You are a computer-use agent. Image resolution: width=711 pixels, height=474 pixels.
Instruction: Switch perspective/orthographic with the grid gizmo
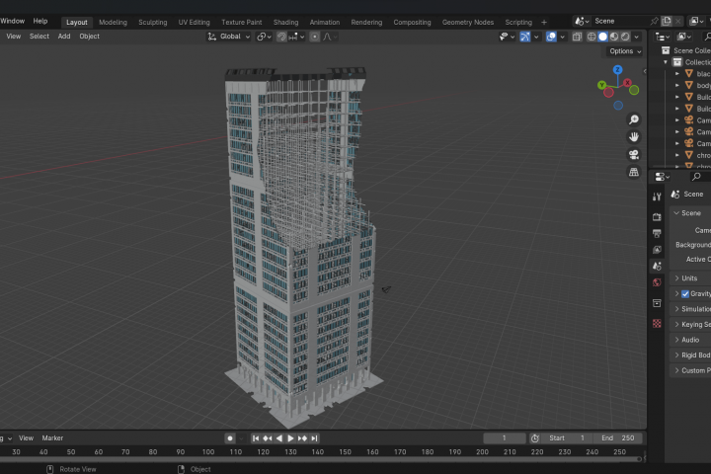634,172
